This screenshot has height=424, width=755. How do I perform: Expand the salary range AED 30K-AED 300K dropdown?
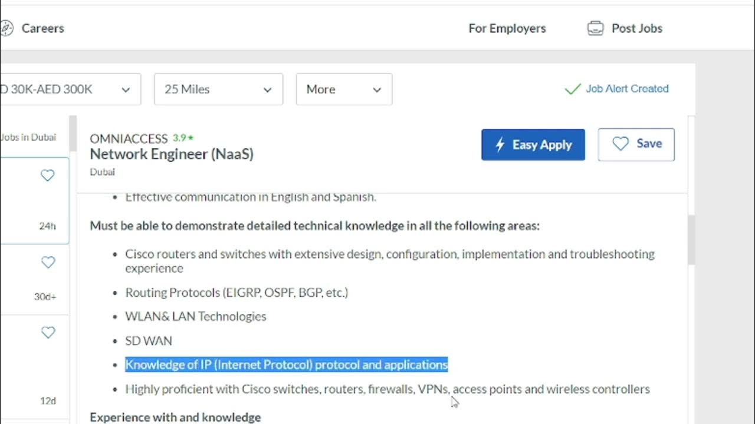(70, 90)
